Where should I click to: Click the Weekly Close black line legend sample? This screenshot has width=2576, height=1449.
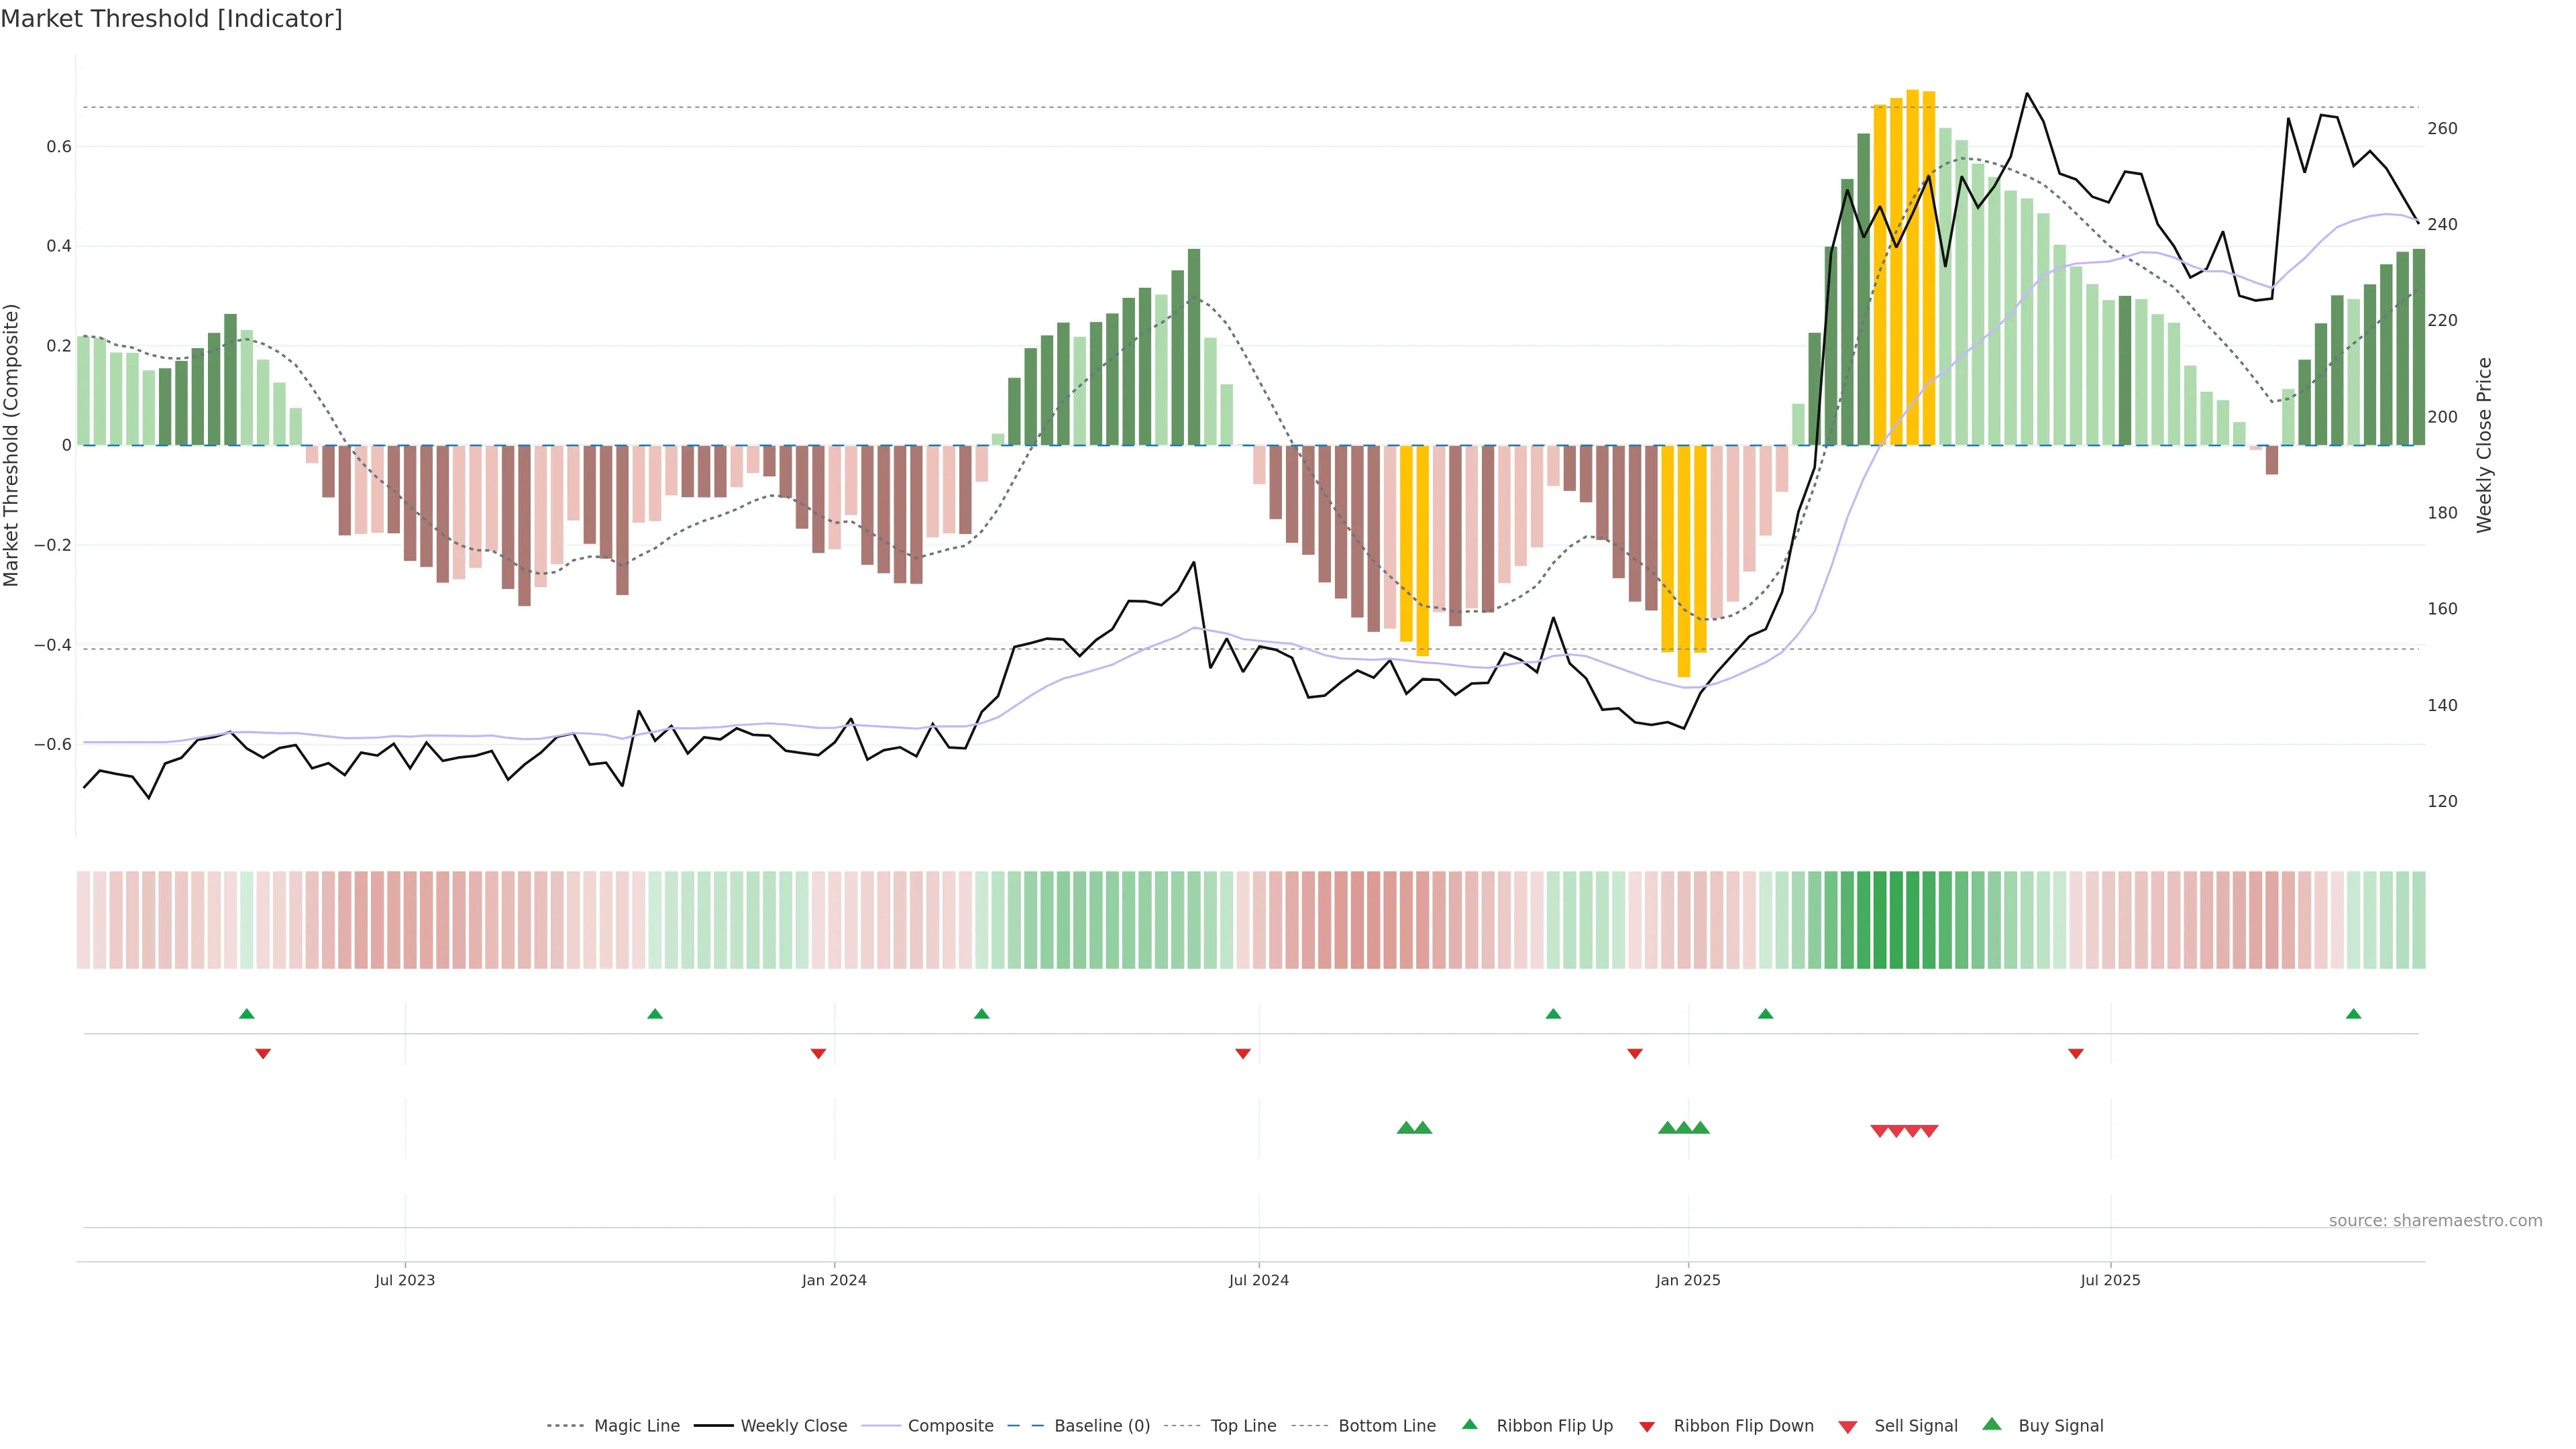tap(713, 1426)
